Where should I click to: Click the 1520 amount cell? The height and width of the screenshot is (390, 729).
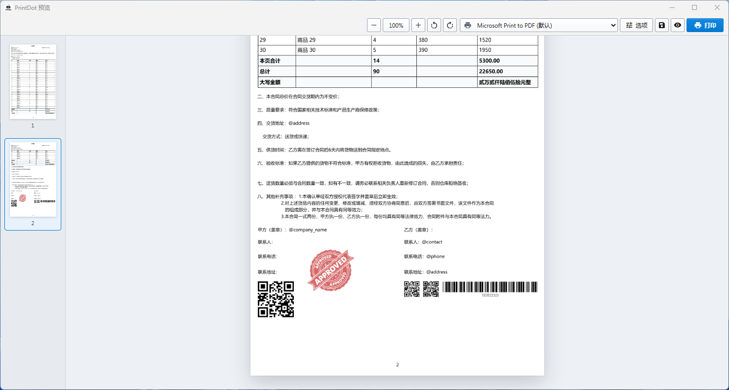click(507, 40)
